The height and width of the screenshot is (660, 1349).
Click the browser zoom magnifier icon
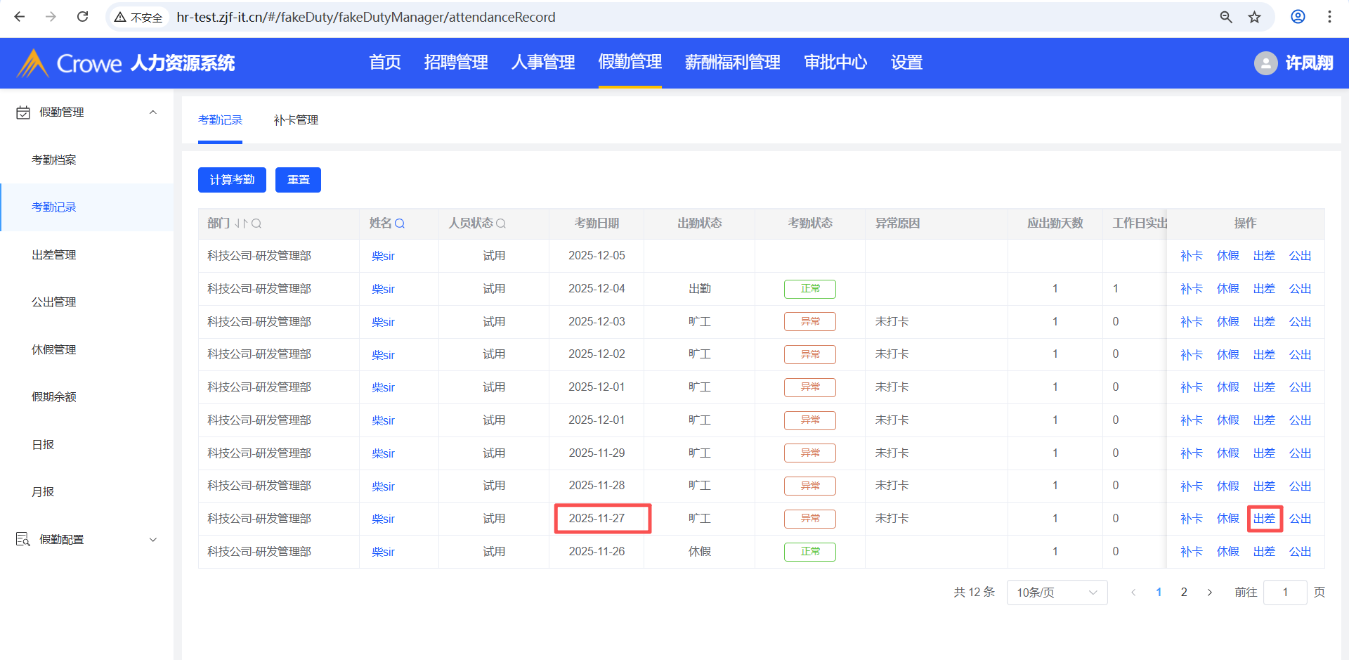(x=1226, y=17)
